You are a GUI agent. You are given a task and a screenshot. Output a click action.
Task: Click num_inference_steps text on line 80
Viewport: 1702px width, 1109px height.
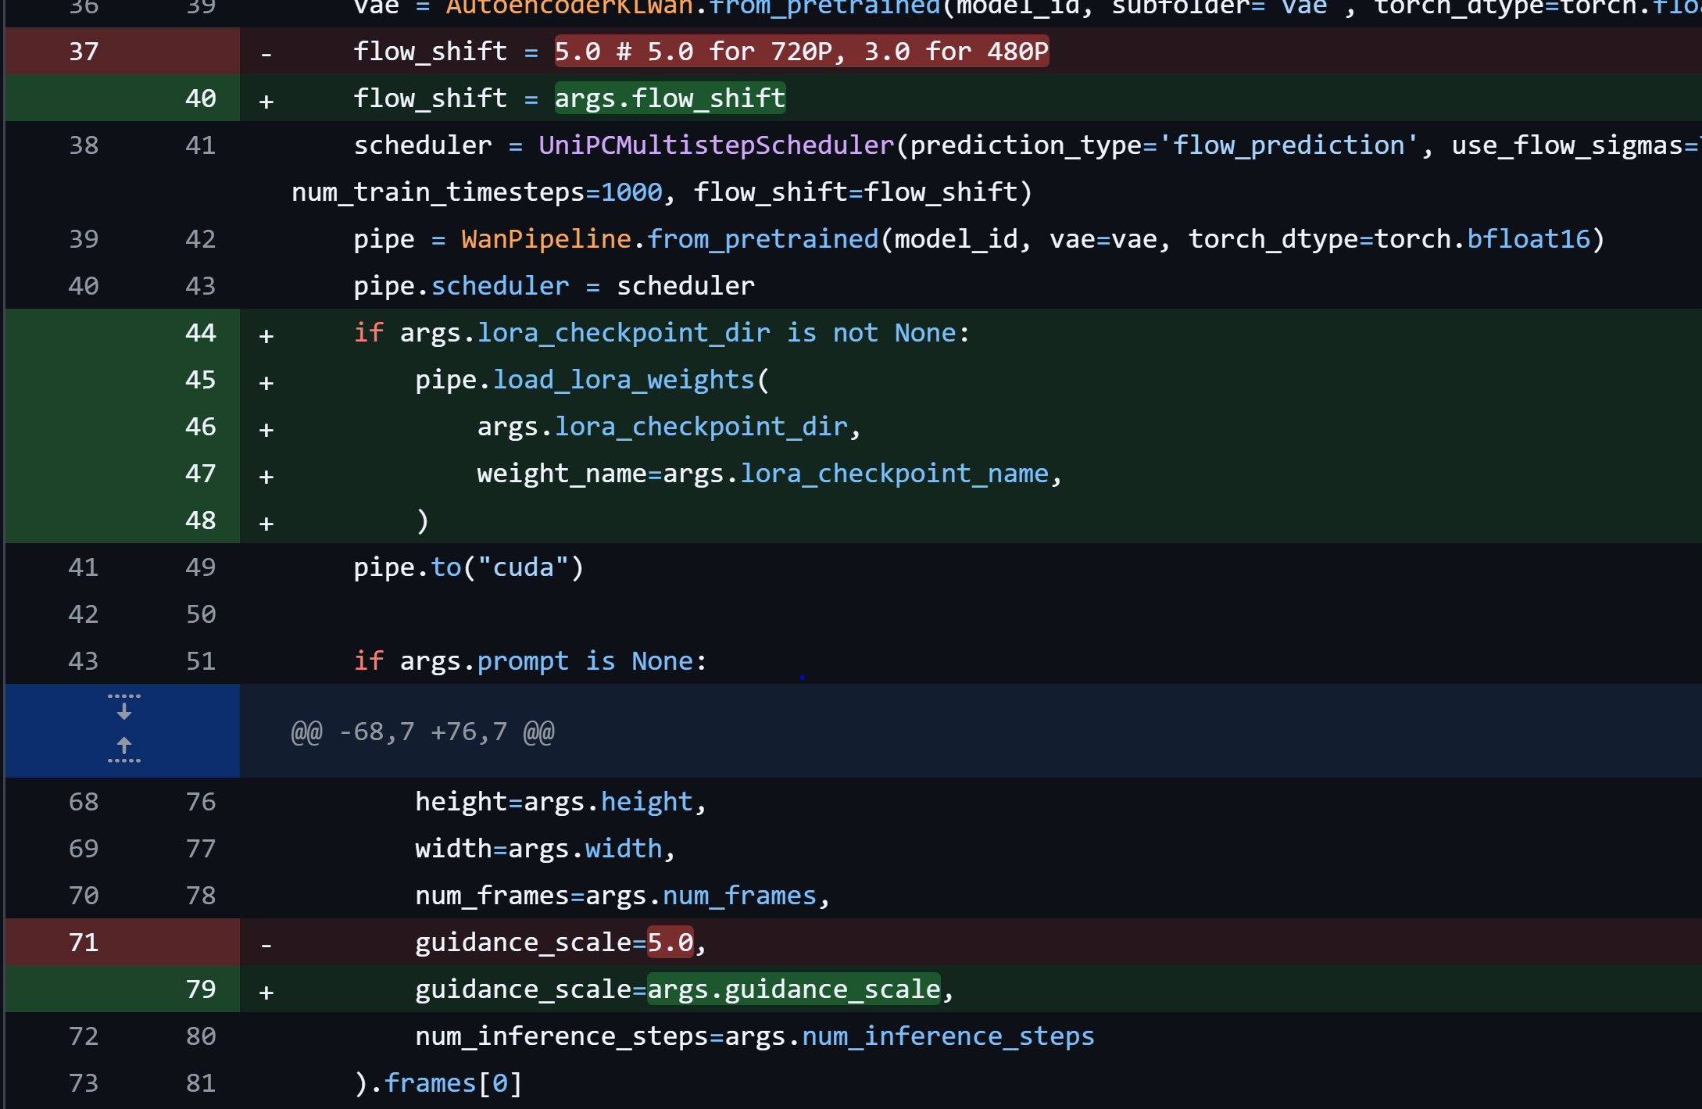(562, 1036)
